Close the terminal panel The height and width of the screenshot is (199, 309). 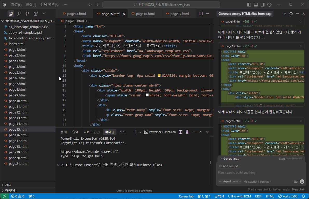click(x=207, y=132)
